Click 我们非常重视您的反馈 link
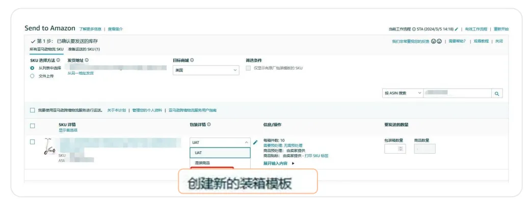The width and height of the screenshot is (529, 206). (x=411, y=41)
